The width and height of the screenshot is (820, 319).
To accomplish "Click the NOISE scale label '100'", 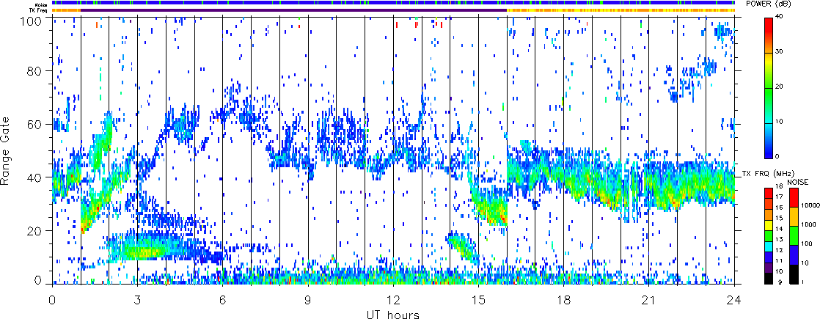I will pyautogui.click(x=806, y=243).
